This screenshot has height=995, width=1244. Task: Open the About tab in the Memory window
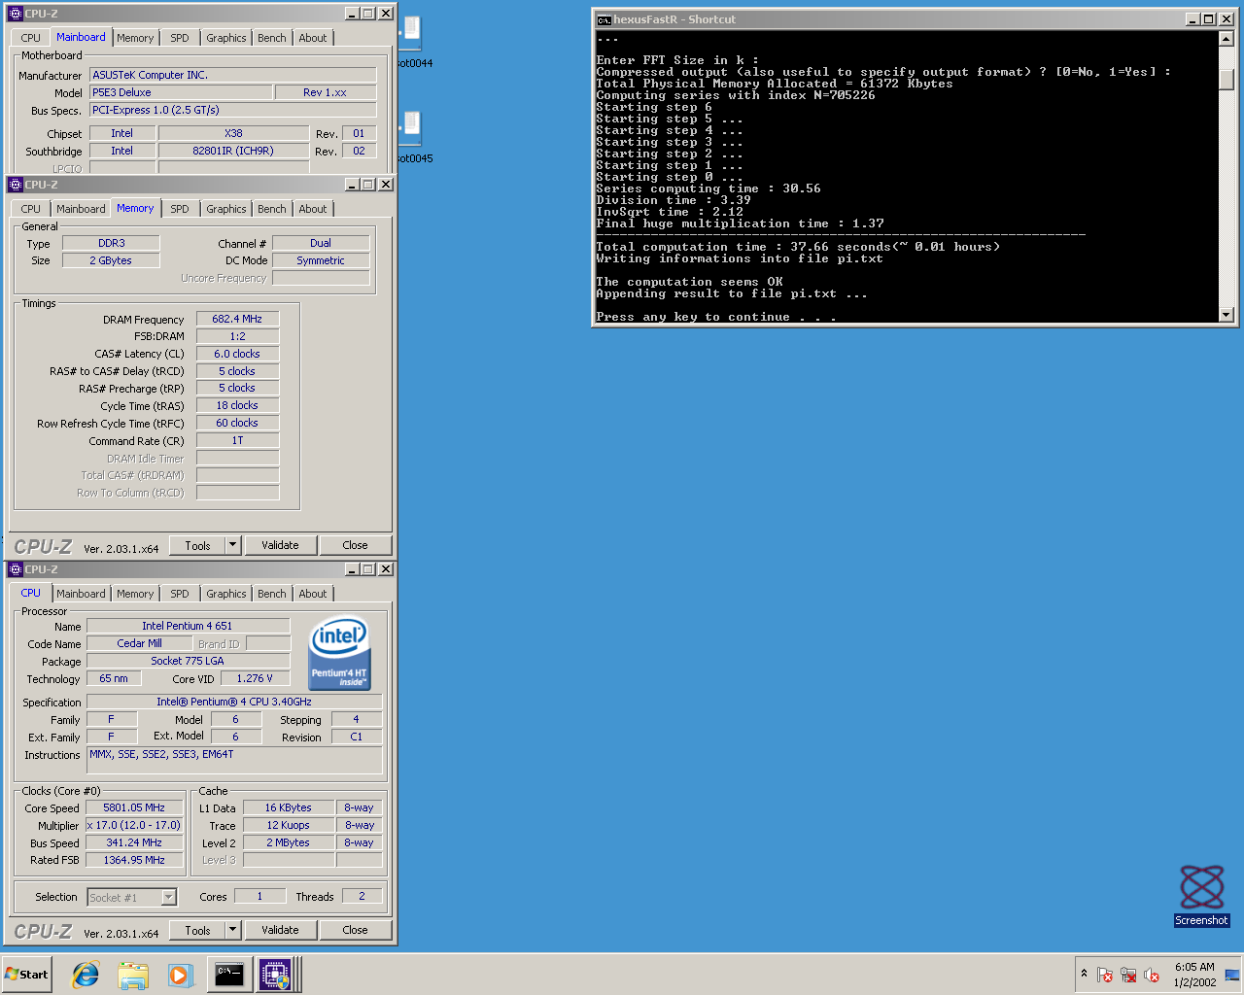[x=313, y=209]
